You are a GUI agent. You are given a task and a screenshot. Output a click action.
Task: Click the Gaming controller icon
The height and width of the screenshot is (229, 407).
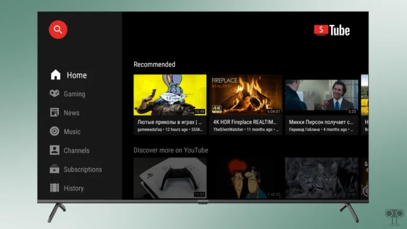point(55,93)
